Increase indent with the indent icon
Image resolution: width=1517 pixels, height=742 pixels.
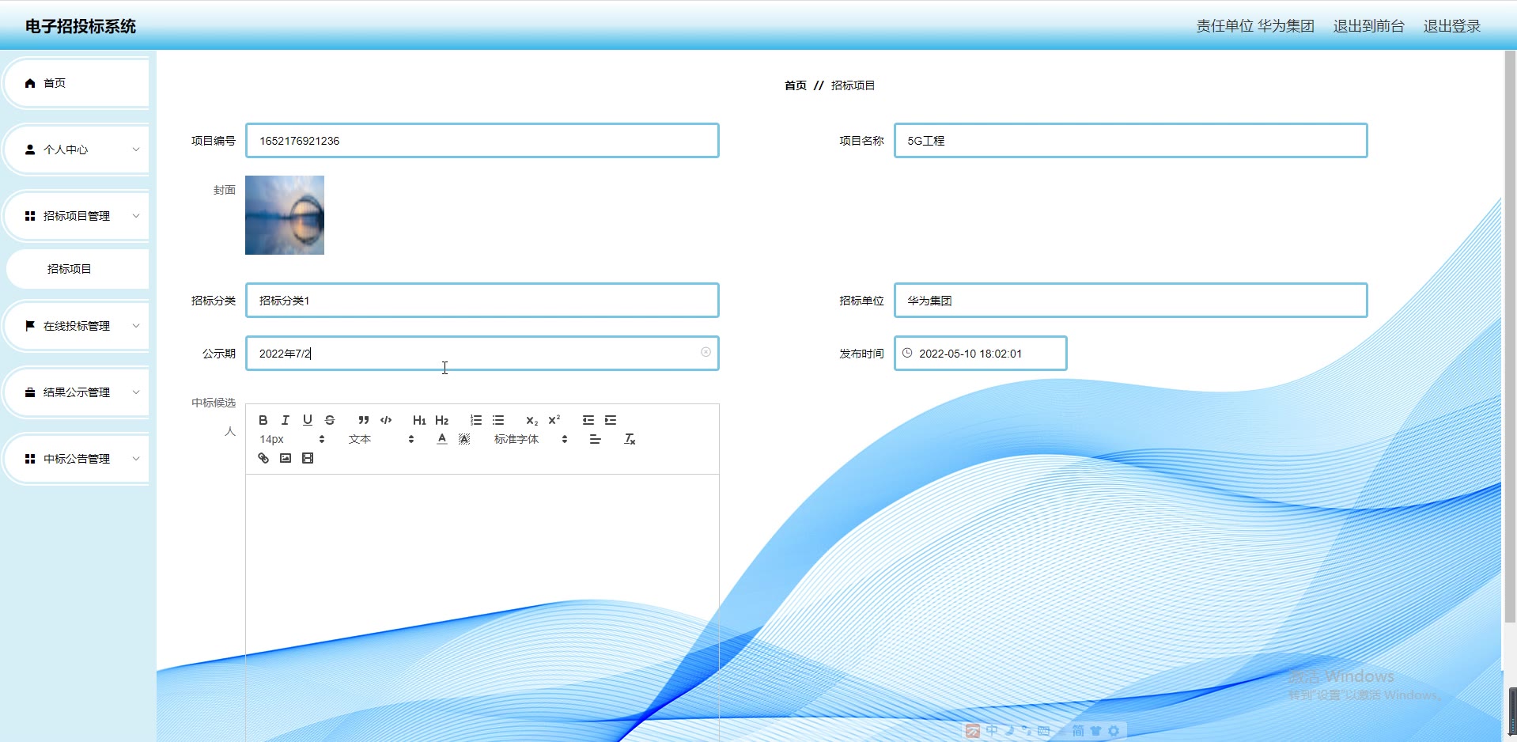611,420
